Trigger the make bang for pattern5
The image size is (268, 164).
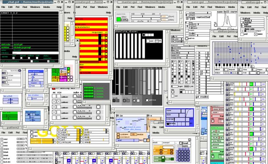click(75, 117)
